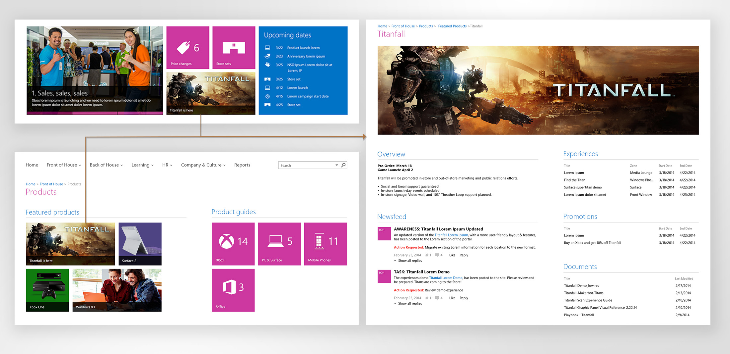Click the laptop icon beside 3/22 date

pyautogui.click(x=267, y=48)
